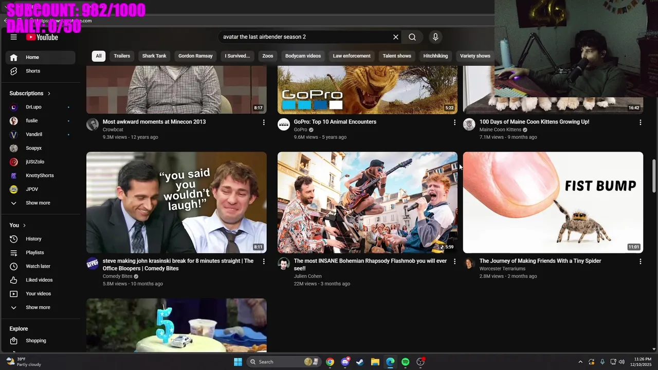Viewport: 658px width, 370px height.
Task: Select the Shark Tank filter chip
Action: tap(154, 56)
